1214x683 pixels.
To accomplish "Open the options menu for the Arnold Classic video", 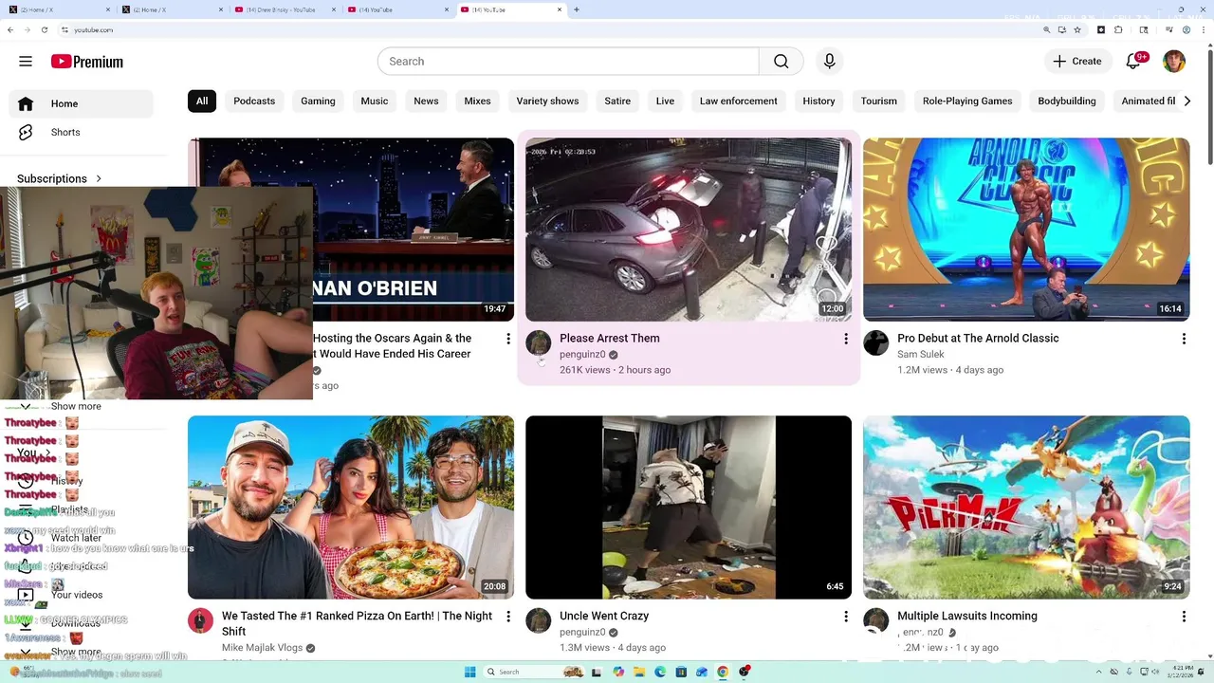I will click(1184, 339).
